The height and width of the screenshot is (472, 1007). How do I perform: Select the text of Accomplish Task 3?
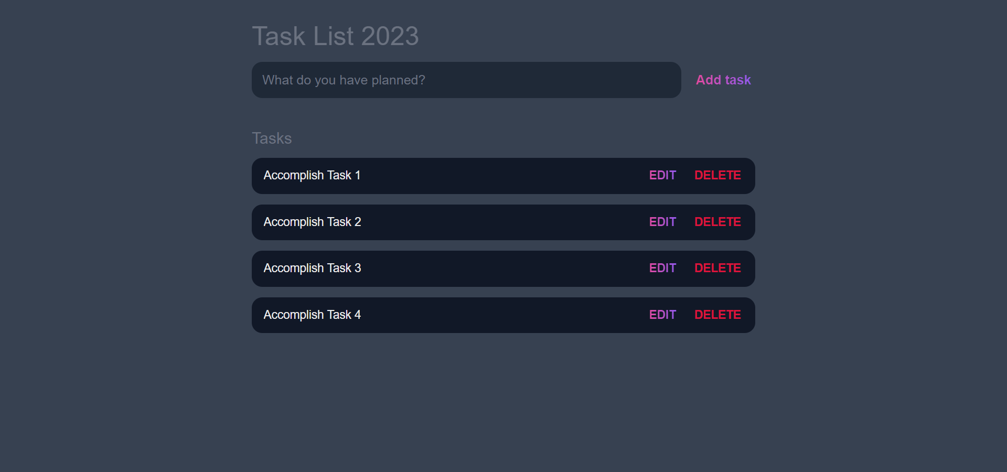312,268
